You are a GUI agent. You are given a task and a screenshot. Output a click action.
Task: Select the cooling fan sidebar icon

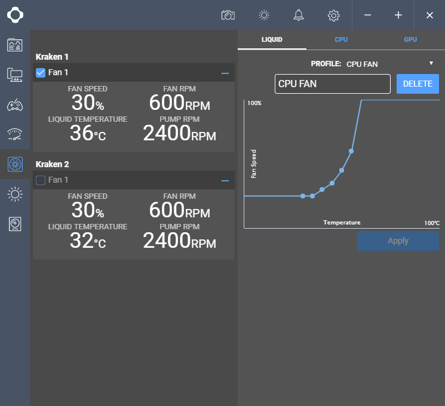pyautogui.click(x=15, y=164)
